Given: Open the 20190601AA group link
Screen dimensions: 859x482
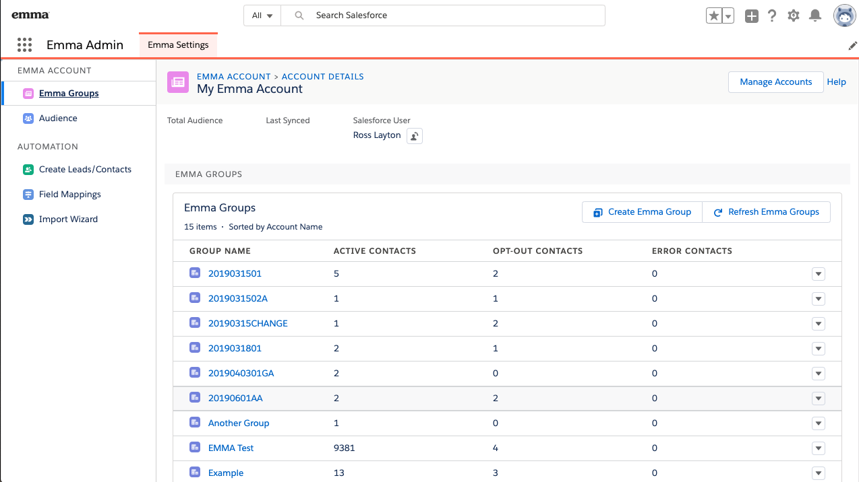Looking at the screenshot, I should tap(235, 399).
